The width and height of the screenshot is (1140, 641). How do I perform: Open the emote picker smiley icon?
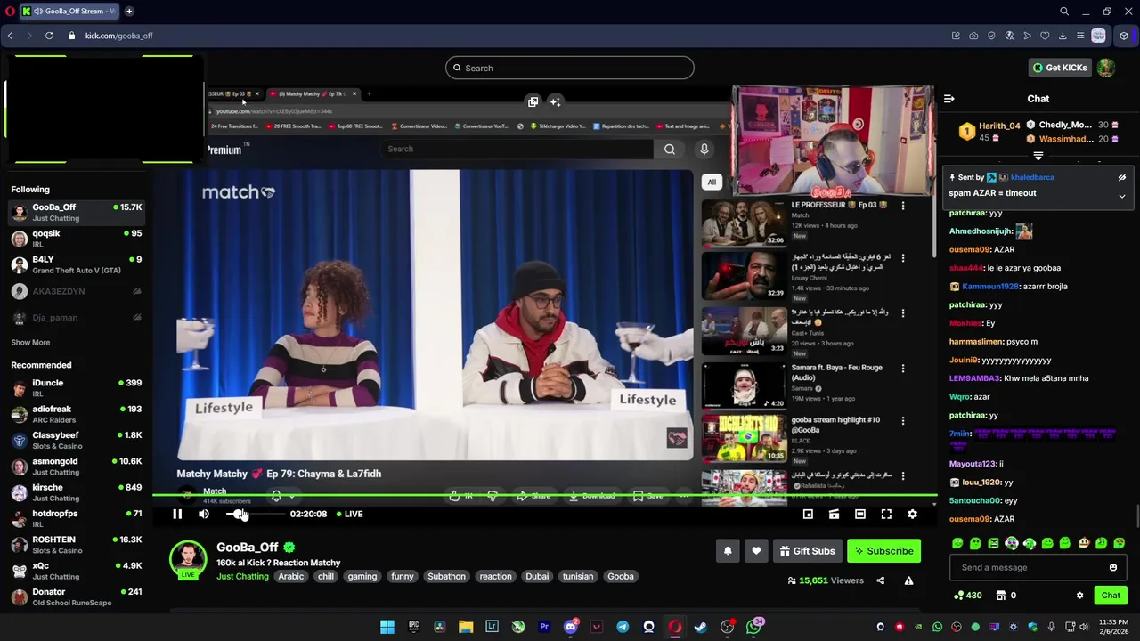[1112, 567]
